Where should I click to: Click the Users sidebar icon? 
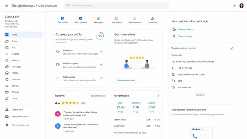[x=7, y=98]
